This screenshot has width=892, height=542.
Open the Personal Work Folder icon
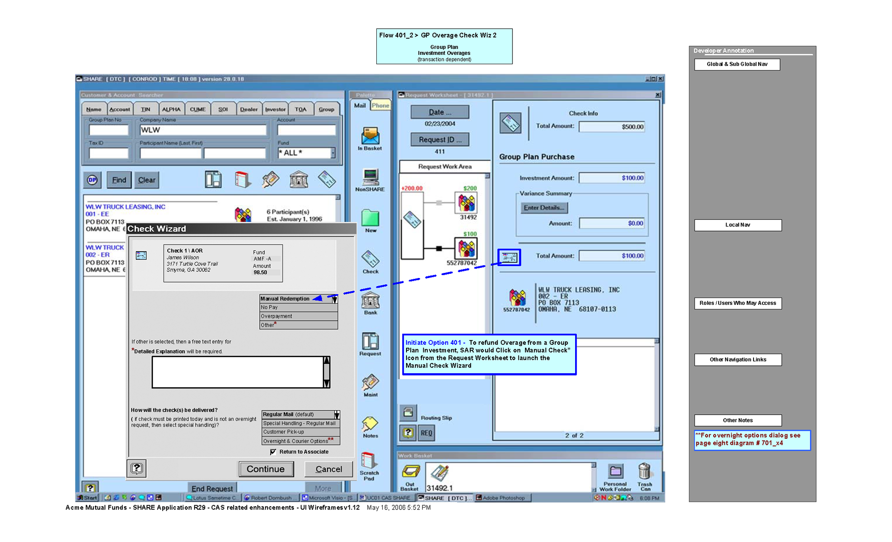tap(615, 471)
